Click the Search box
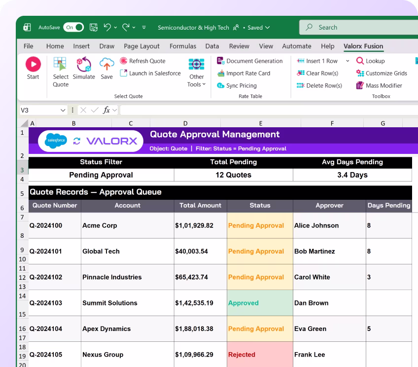Viewport: 418px width, 367px height. click(x=358, y=27)
